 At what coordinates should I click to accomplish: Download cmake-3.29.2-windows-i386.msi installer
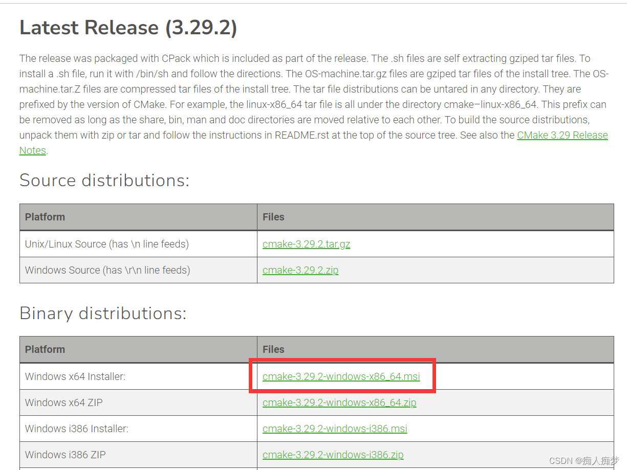335,429
